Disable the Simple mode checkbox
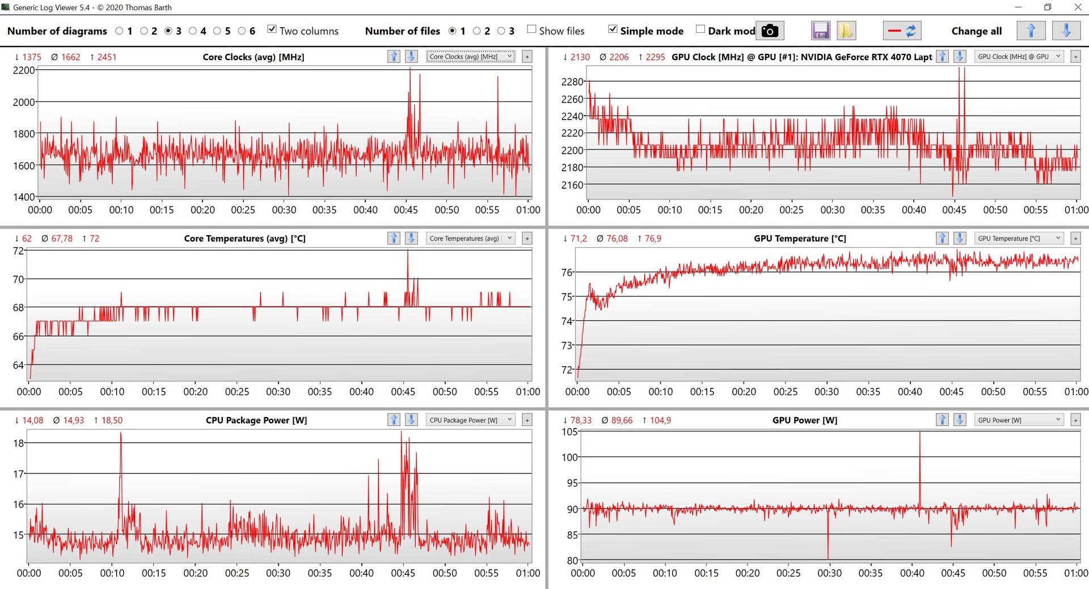 [613, 29]
